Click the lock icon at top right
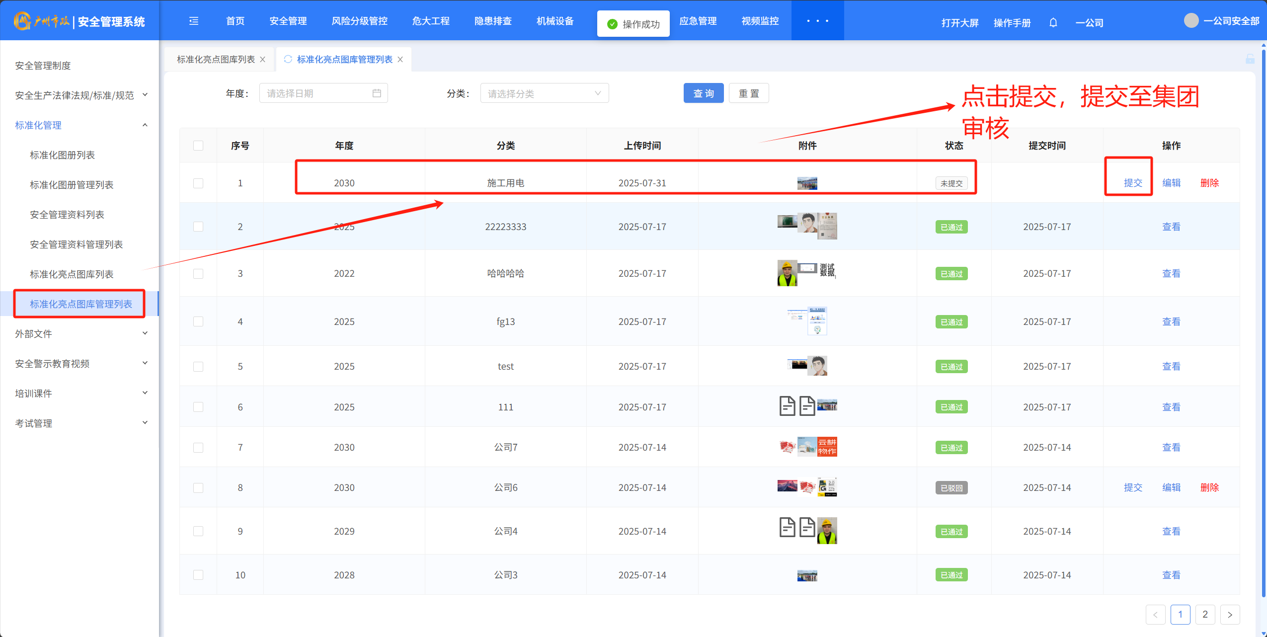Screen dimensions: 1267x637 pos(1250,59)
